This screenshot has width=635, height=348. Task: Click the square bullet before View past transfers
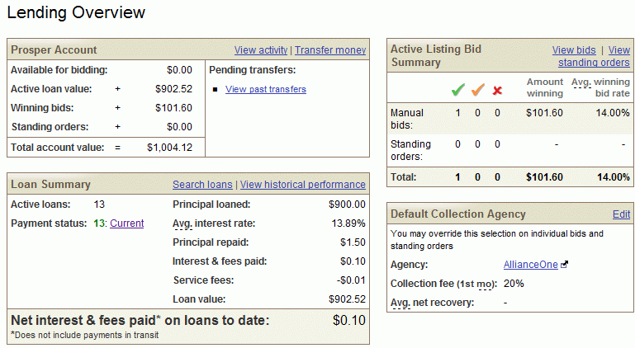point(216,89)
